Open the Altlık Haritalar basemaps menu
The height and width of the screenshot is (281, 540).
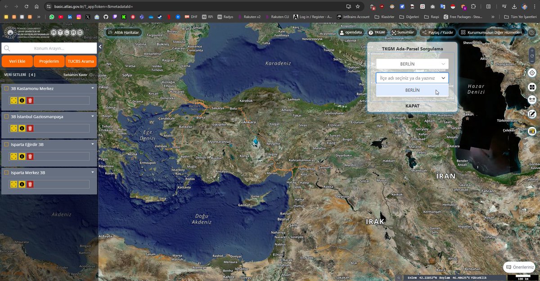124,32
